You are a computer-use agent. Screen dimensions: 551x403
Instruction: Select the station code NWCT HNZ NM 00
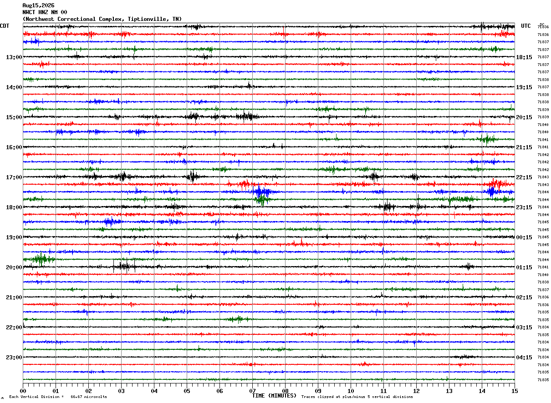(x=45, y=12)
